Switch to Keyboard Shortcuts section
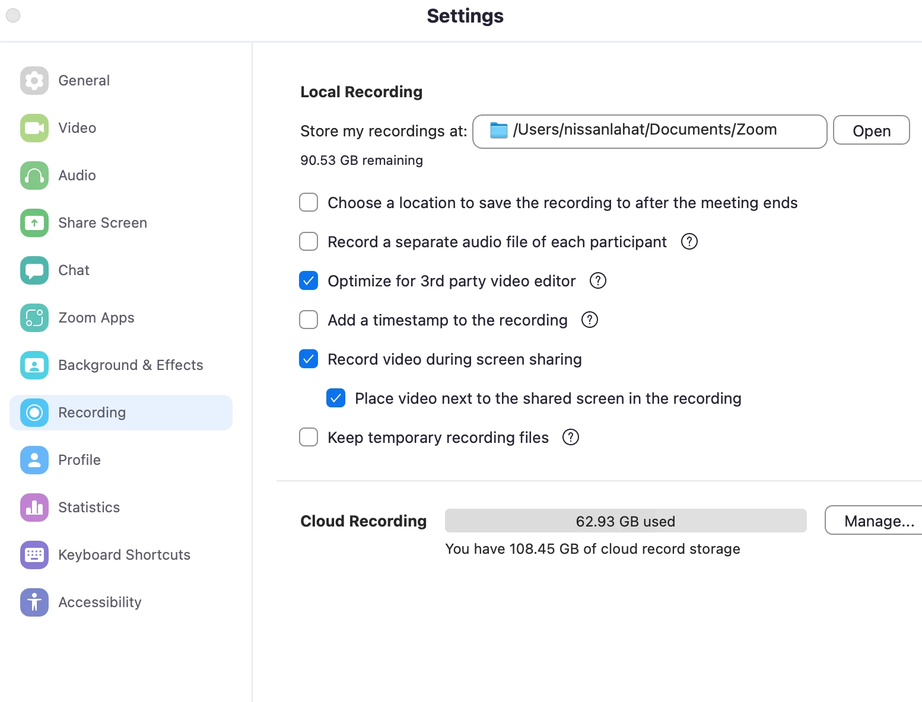Viewport: 922px width, 702px height. tap(124, 555)
